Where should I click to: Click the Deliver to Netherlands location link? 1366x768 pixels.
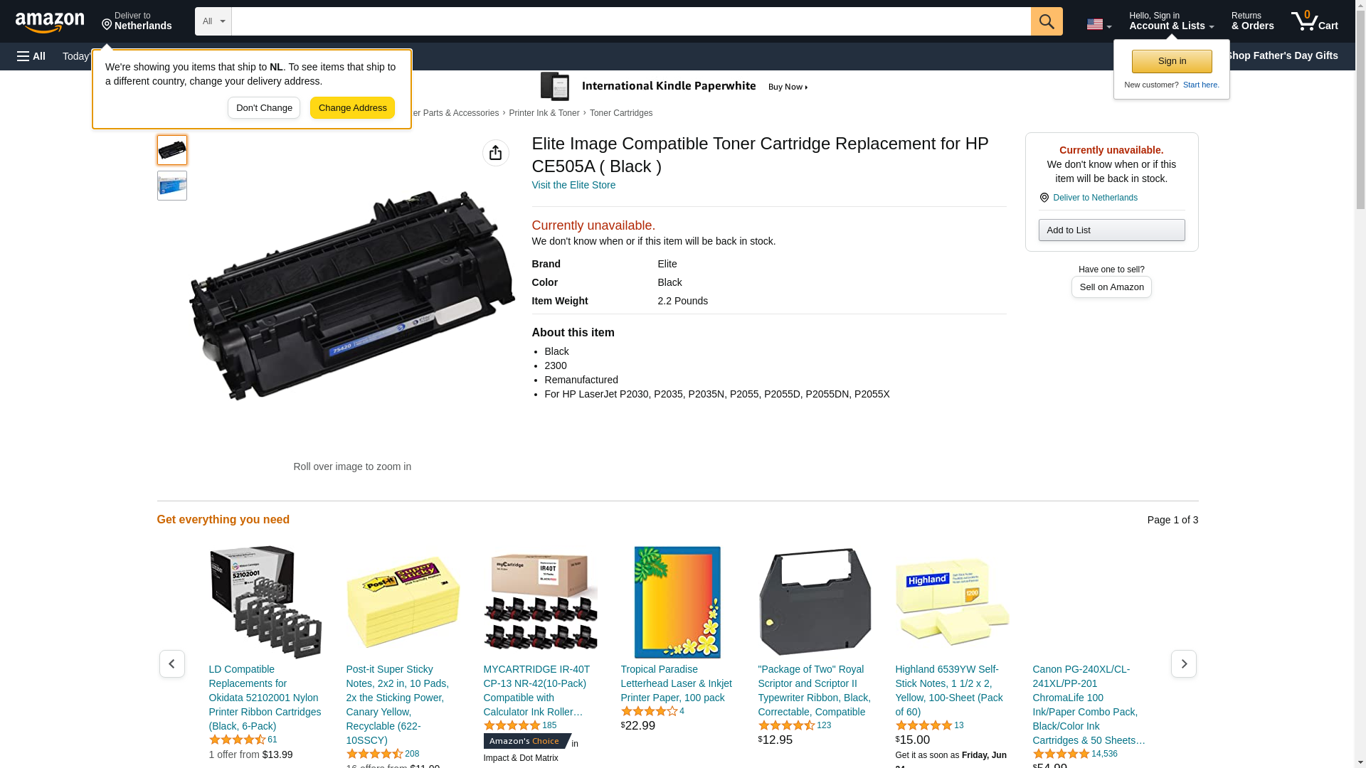[x=1095, y=198]
